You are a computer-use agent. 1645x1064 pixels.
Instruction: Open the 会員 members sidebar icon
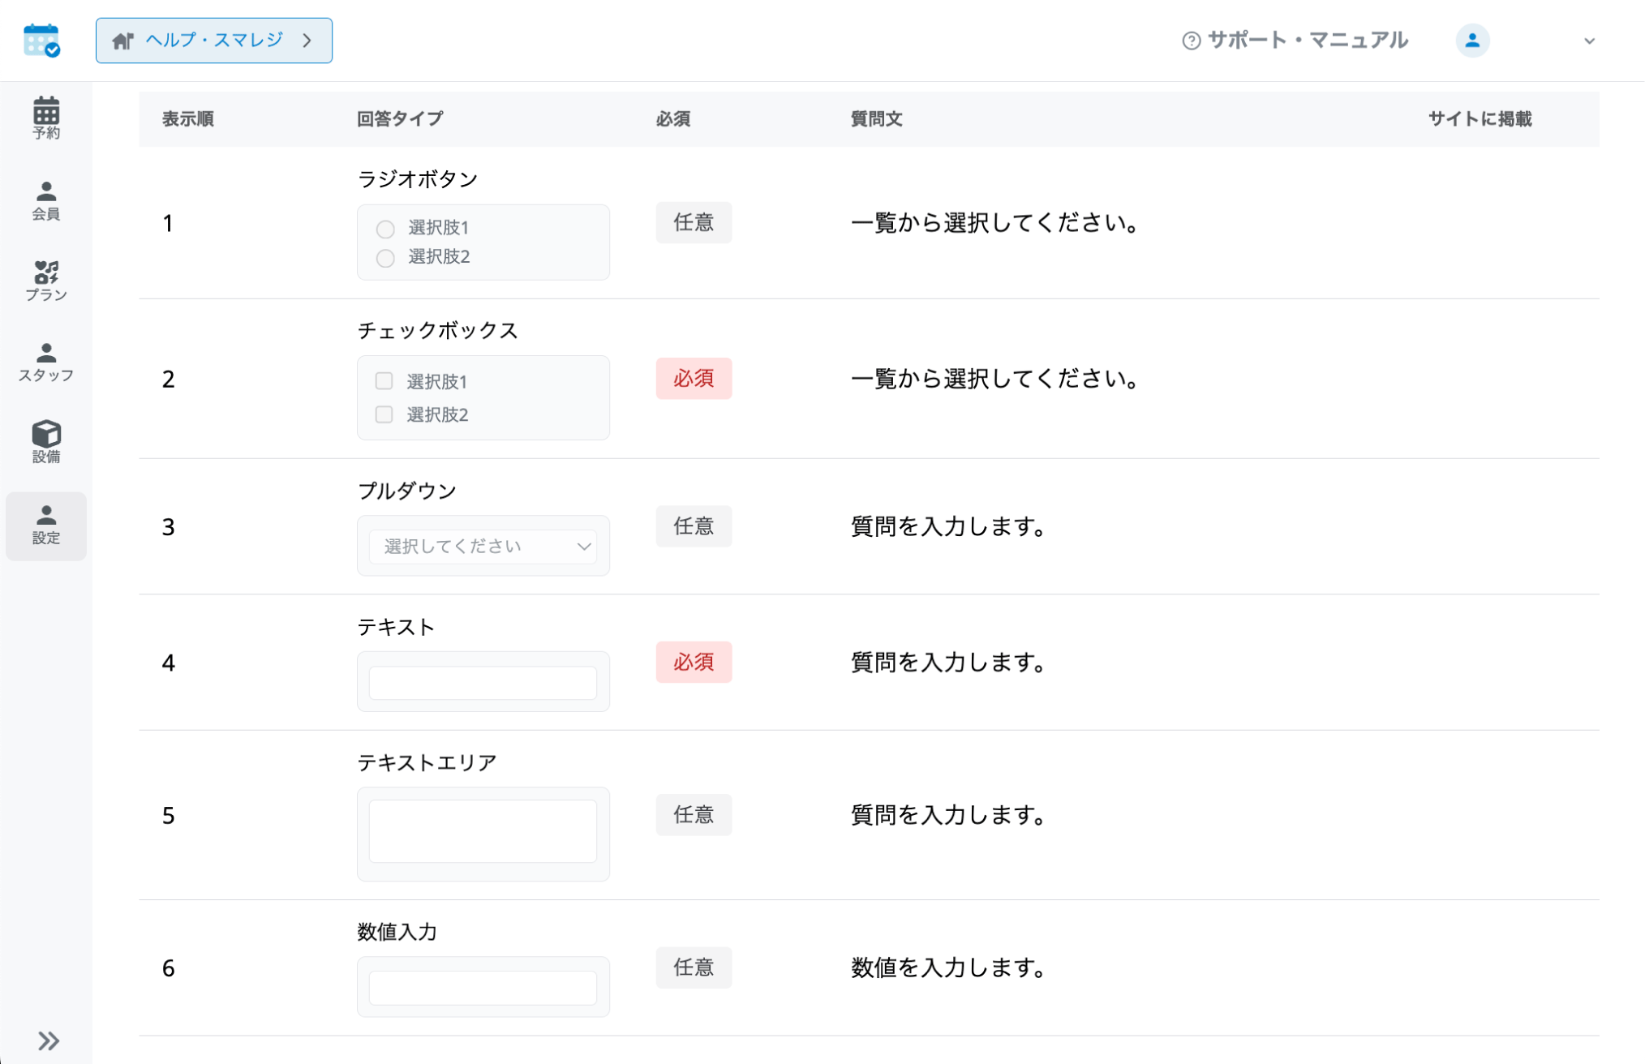coord(46,200)
